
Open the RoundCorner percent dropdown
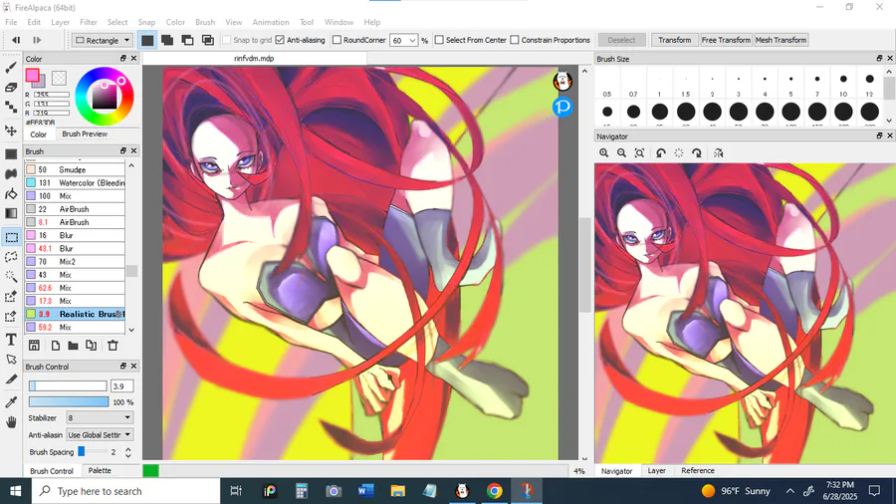coord(403,41)
